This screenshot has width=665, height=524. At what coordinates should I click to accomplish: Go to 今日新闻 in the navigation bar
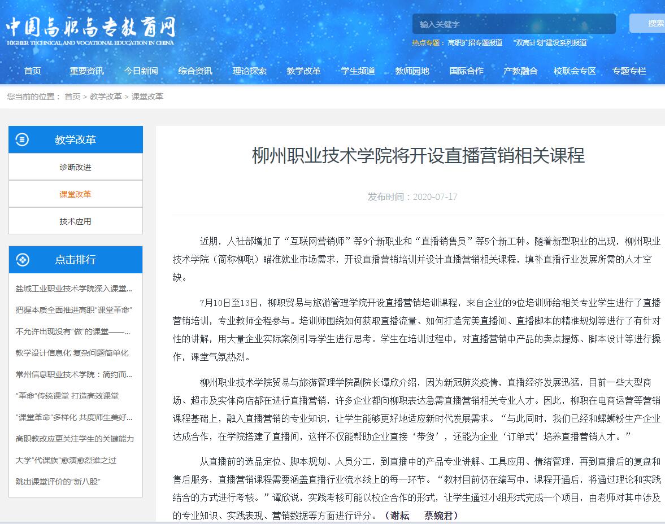[x=141, y=71]
